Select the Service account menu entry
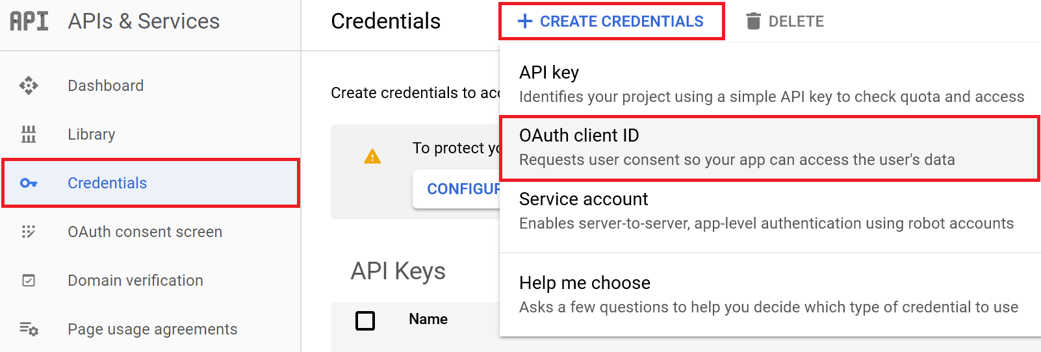This screenshot has width=1041, height=352. click(x=770, y=211)
